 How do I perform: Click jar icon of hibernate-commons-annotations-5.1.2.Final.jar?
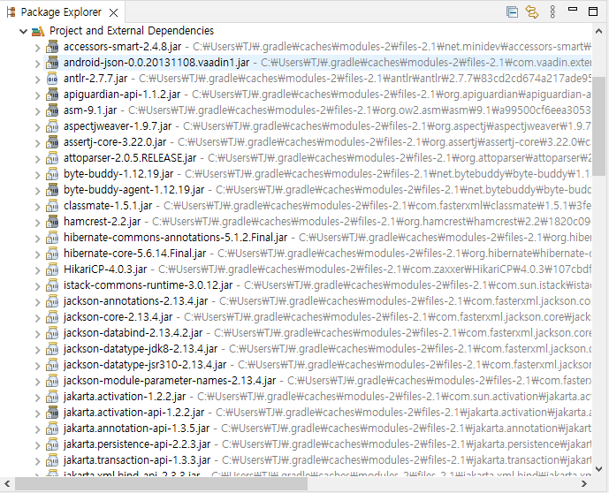pos(52,238)
